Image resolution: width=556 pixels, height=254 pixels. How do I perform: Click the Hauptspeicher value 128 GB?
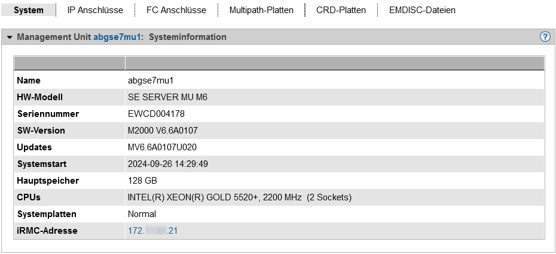pos(142,181)
